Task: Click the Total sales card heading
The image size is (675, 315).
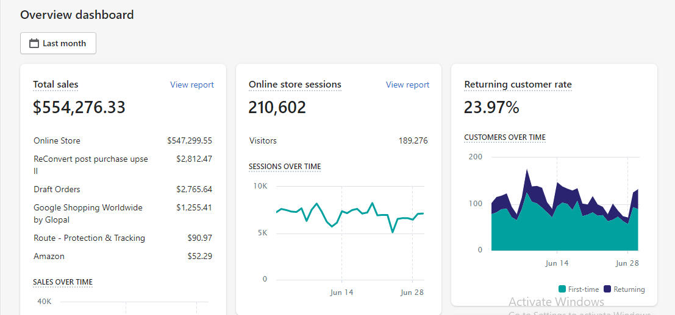Action: pos(55,85)
